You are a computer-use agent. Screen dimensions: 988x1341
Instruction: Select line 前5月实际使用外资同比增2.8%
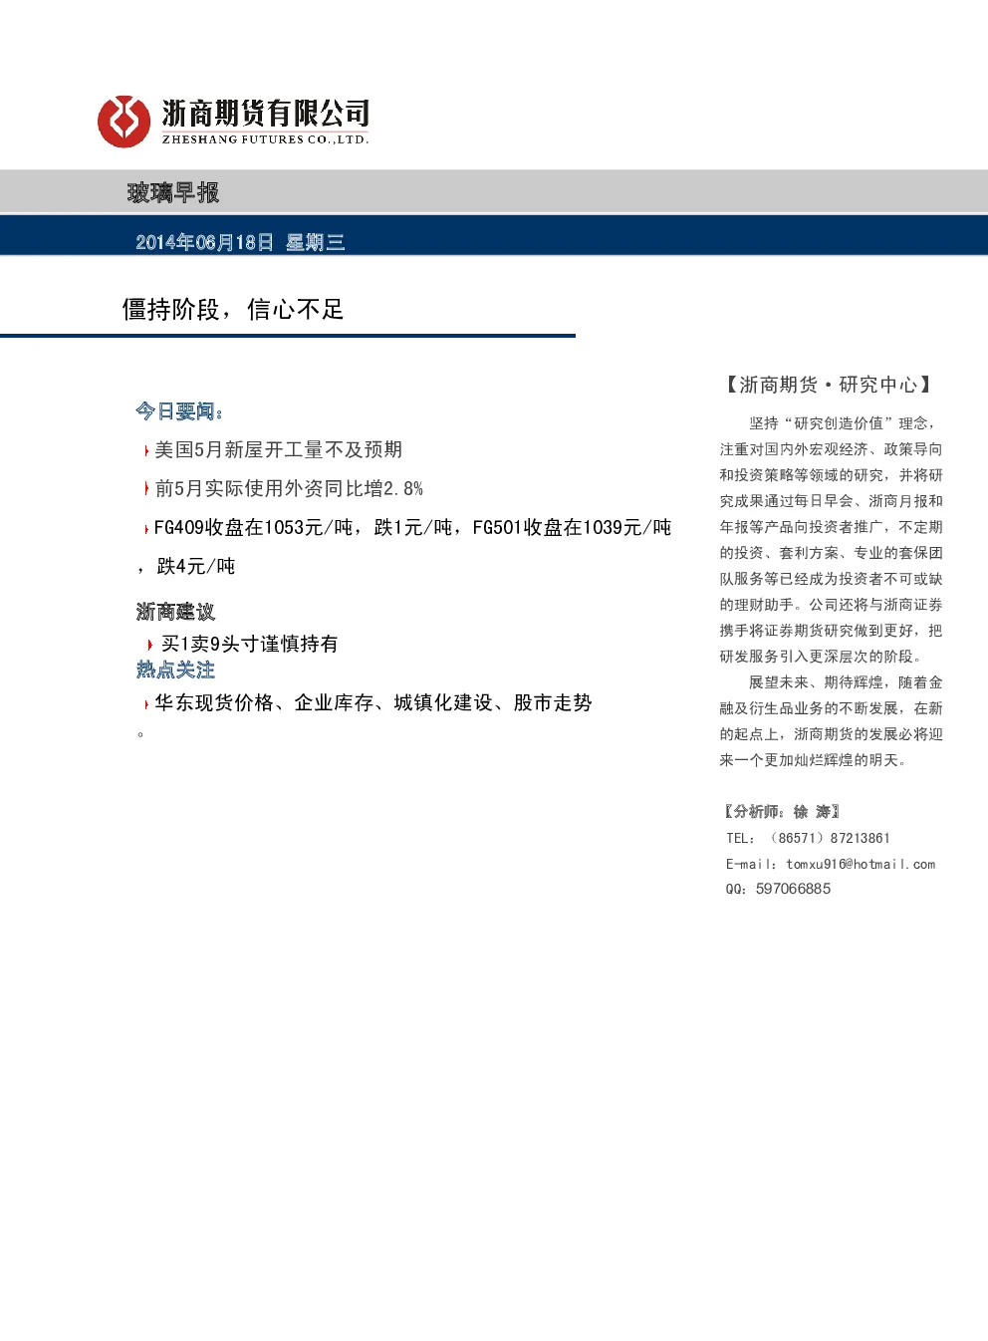[x=289, y=489]
